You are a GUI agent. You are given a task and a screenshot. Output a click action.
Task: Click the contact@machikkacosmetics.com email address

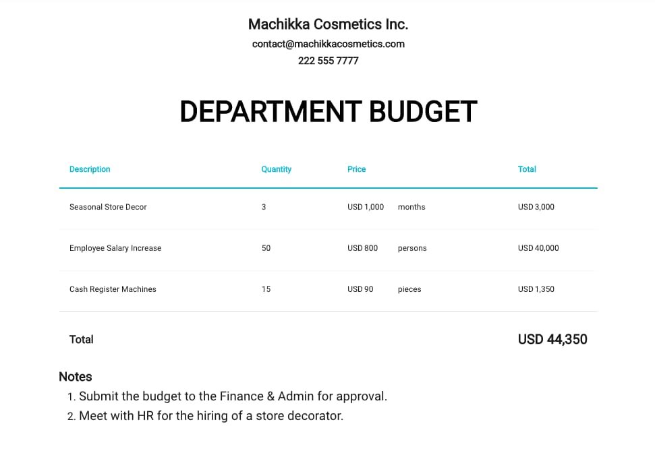pyautogui.click(x=328, y=44)
